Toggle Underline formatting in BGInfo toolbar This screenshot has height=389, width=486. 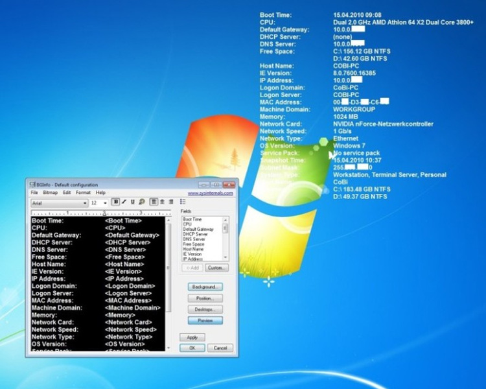click(x=133, y=202)
